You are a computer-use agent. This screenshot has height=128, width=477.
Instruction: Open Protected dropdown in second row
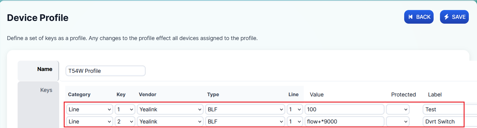point(398,122)
